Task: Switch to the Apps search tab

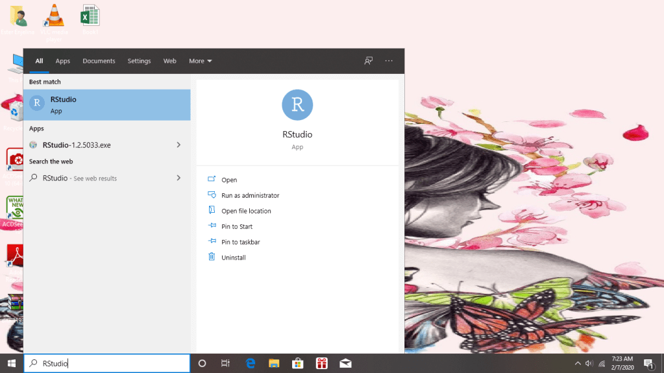Action: coord(63,61)
